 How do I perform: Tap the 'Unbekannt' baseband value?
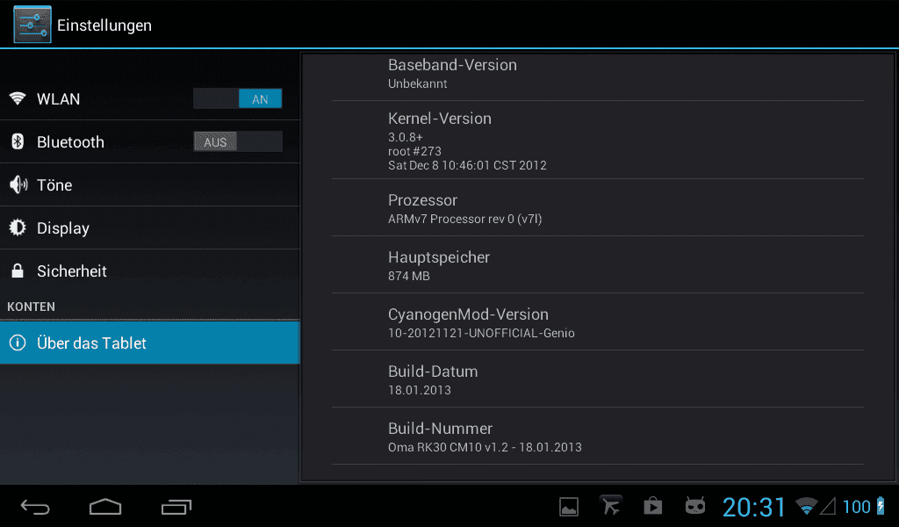click(417, 83)
